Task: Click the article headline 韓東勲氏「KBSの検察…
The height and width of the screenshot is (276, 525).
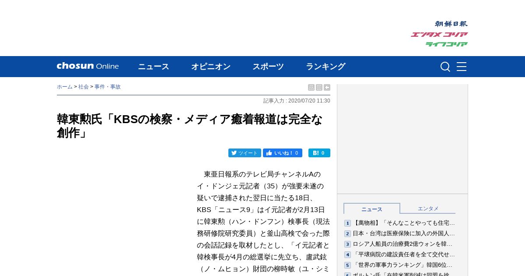Action: (190, 126)
